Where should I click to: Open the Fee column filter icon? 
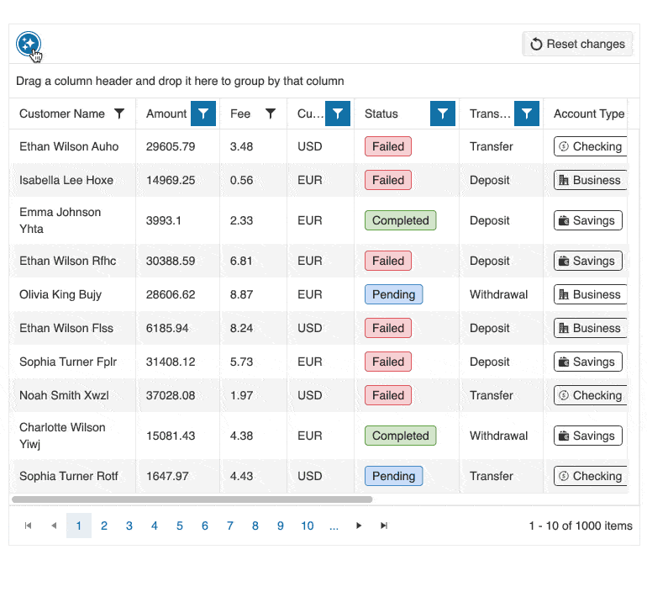pos(271,114)
